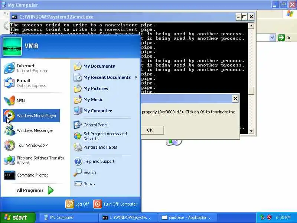
Task: Click OK in the error dialog
Action: (x=152, y=130)
